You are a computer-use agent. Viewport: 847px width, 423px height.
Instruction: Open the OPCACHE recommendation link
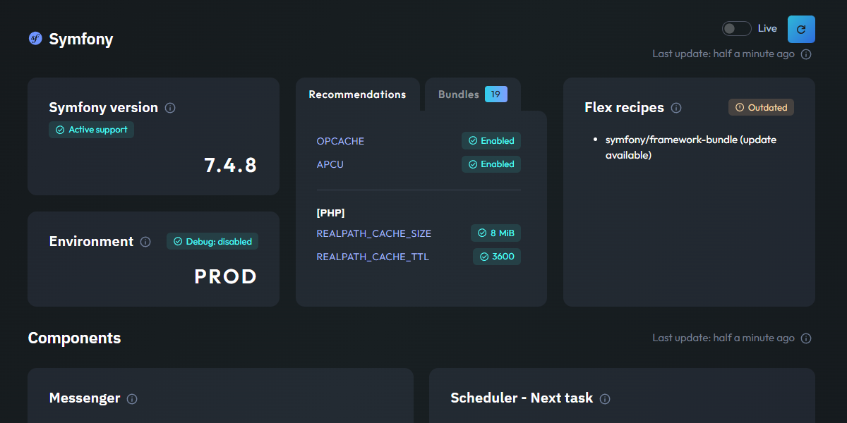tap(340, 141)
